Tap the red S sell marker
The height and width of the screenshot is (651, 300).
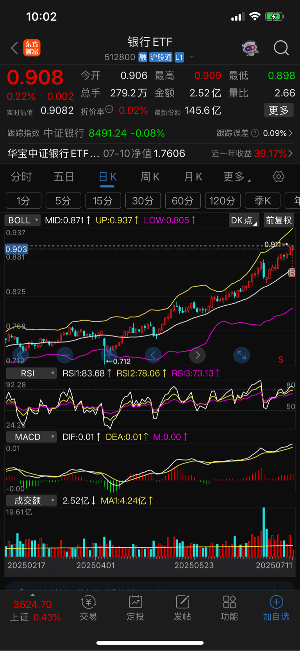pyautogui.click(x=281, y=359)
